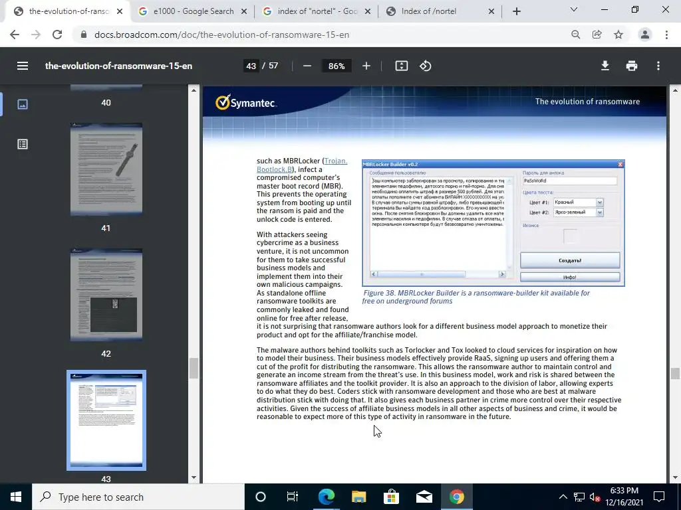This screenshot has width=681, height=510.
Task: Go back to the previous page in Chrome
Action: pyautogui.click(x=15, y=35)
